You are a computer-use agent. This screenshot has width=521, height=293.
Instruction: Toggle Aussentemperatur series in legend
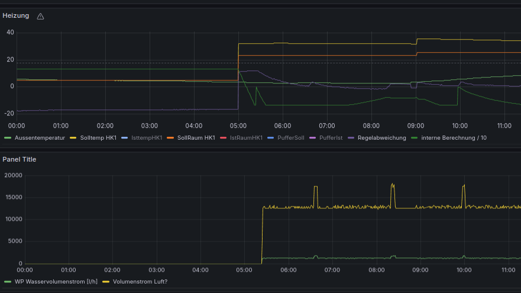pos(40,138)
